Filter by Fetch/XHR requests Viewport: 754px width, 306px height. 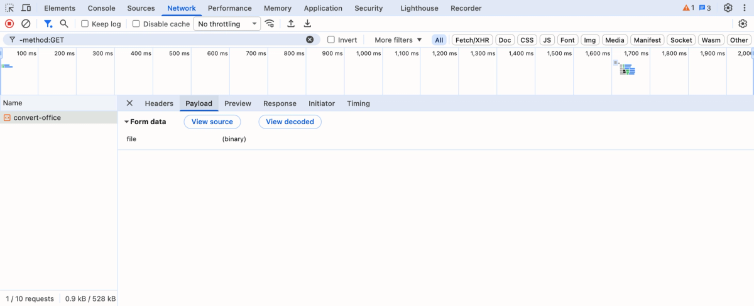(472, 40)
